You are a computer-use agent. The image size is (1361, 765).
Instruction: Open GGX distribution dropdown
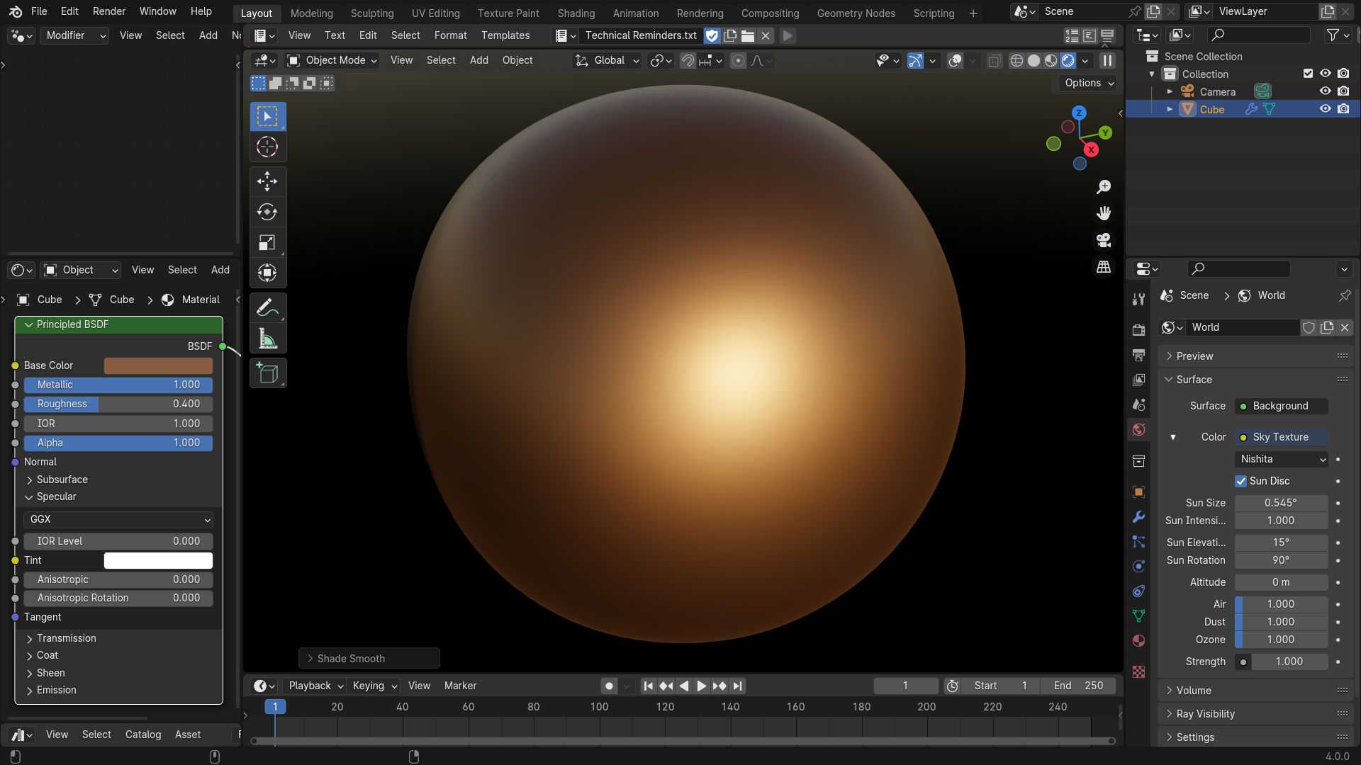[118, 520]
